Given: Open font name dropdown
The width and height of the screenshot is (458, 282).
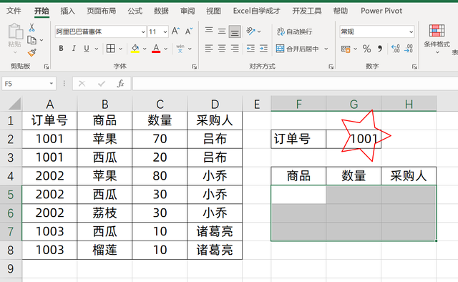Looking at the screenshot, I should pos(143,31).
